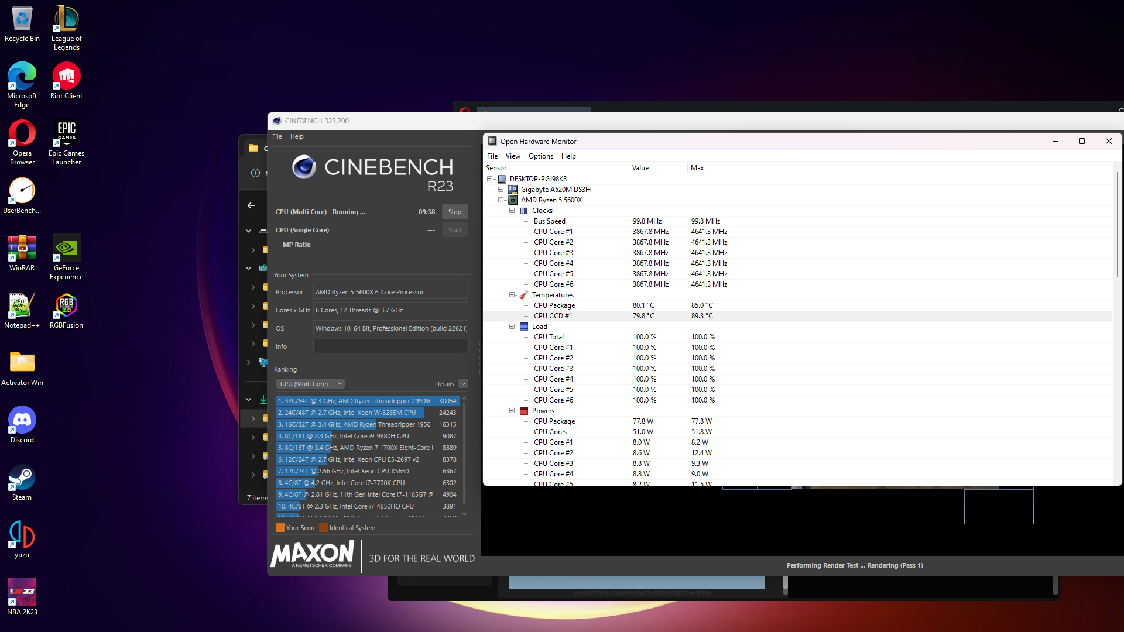The height and width of the screenshot is (632, 1124).
Task: Click the Temperatures thermometer icon
Action: click(x=524, y=295)
